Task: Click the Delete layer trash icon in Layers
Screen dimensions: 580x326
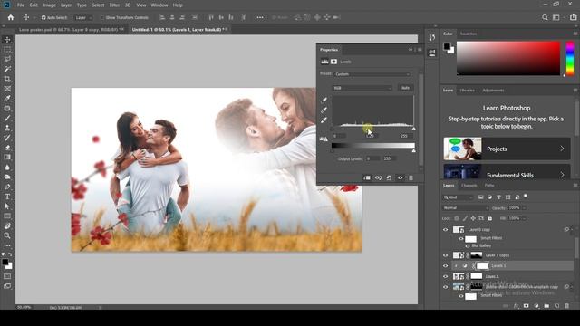Action: tap(566, 306)
